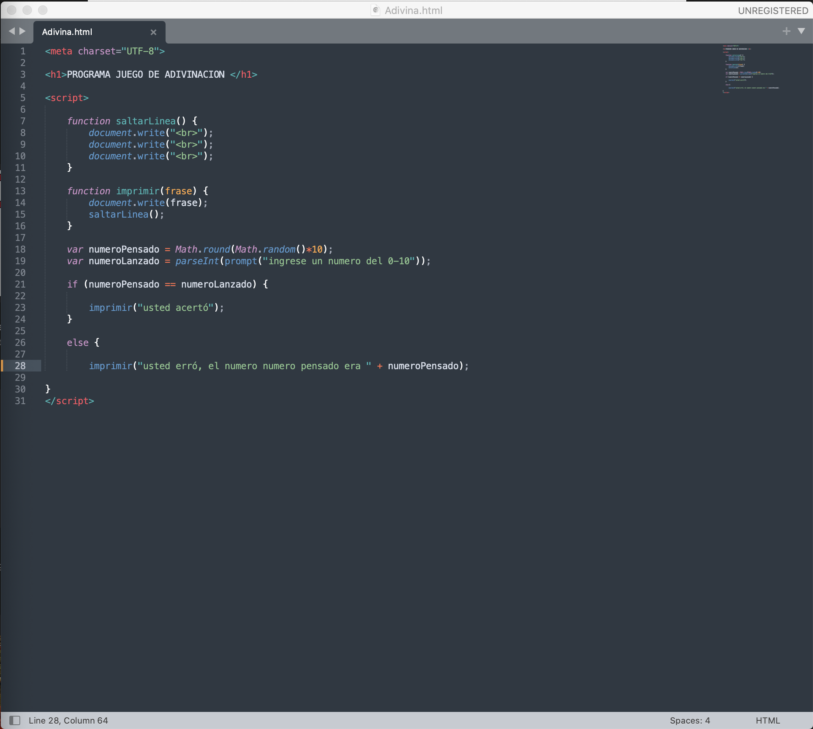Click the "usted acertó" string
The image size is (813, 729).
(176, 308)
